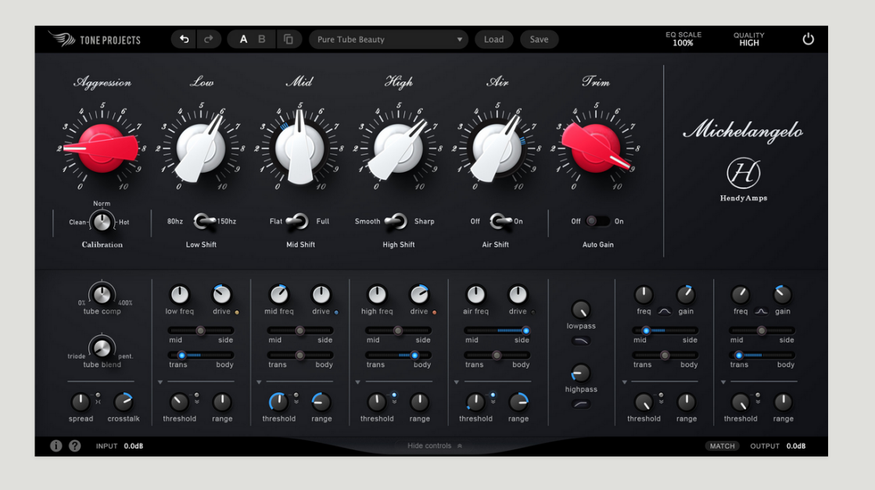Open the help question mark icon
This screenshot has height=490, width=875.
tap(75, 445)
